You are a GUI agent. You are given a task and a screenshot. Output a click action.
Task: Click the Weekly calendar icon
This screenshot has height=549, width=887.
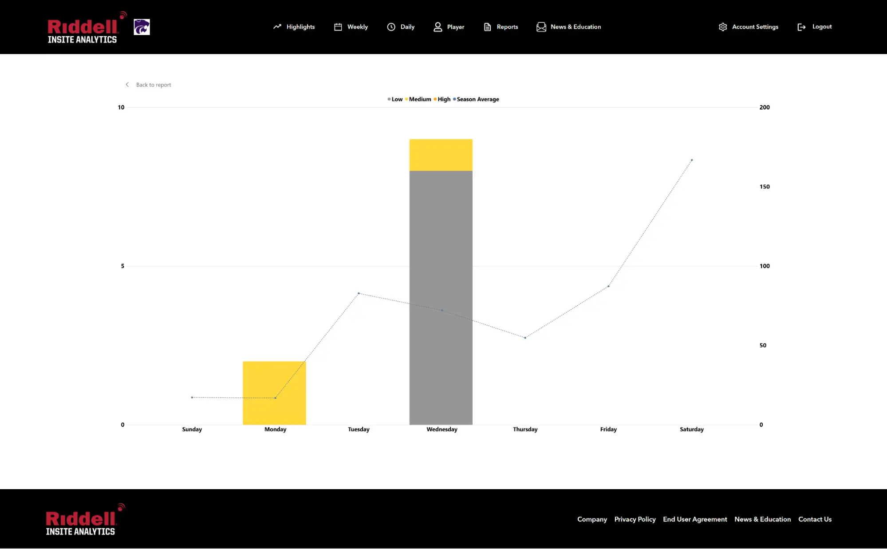click(338, 27)
